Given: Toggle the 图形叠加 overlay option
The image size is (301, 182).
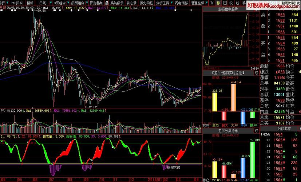Looking at the screenshot, I should (x=96, y=3).
